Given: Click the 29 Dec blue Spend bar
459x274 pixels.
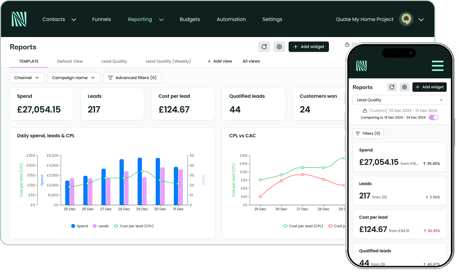Looking at the screenshot, I should pyautogui.click(x=140, y=181).
